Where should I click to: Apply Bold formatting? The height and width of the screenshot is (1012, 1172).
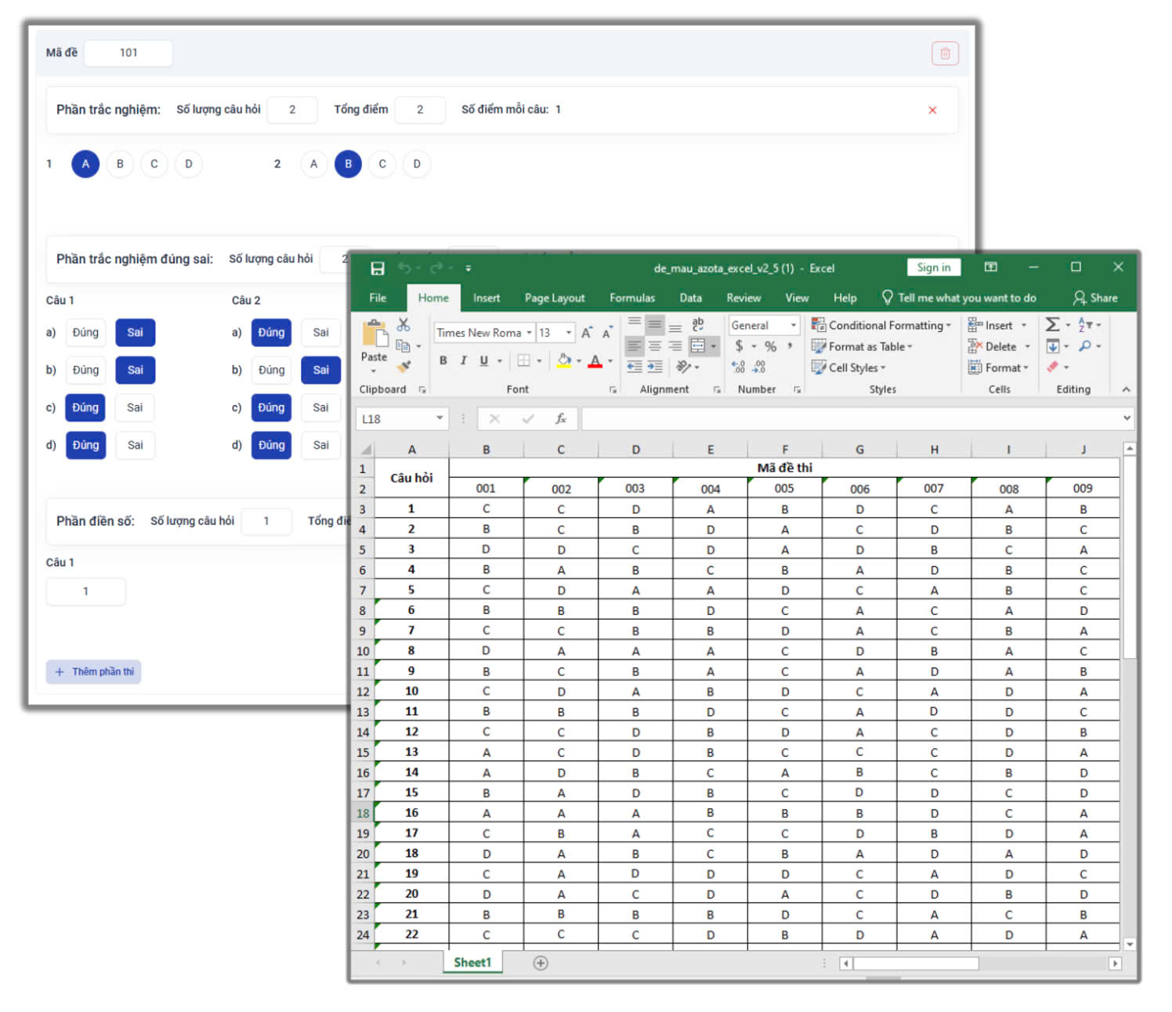coord(443,360)
